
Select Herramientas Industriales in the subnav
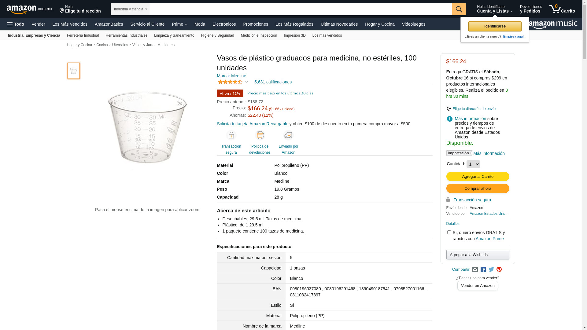pos(127,35)
